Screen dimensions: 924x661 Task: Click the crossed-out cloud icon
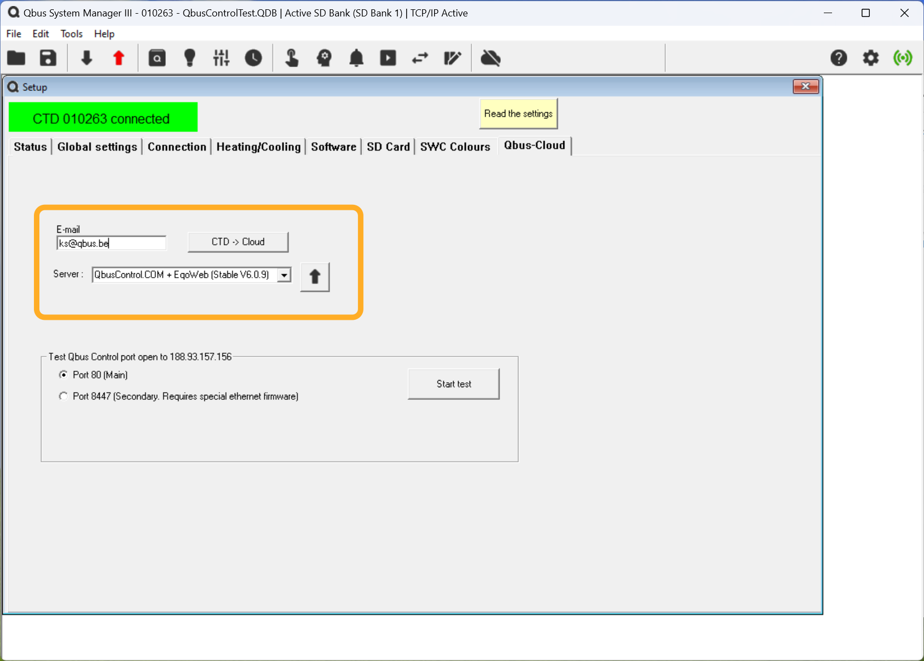tap(491, 58)
